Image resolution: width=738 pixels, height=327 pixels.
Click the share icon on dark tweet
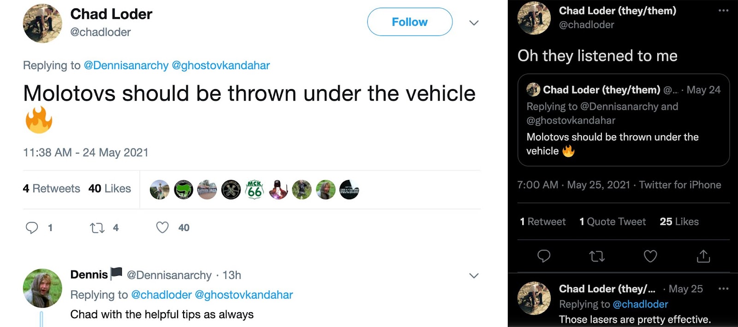coord(703,256)
